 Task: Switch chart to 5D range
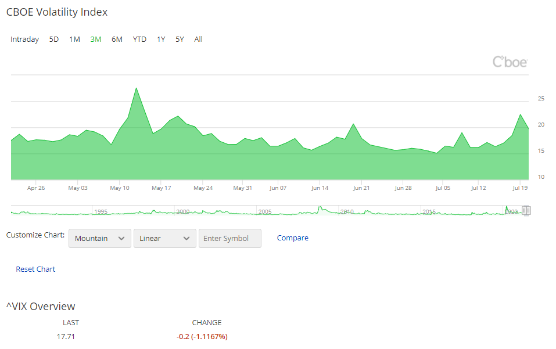click(x=54, y=39)
